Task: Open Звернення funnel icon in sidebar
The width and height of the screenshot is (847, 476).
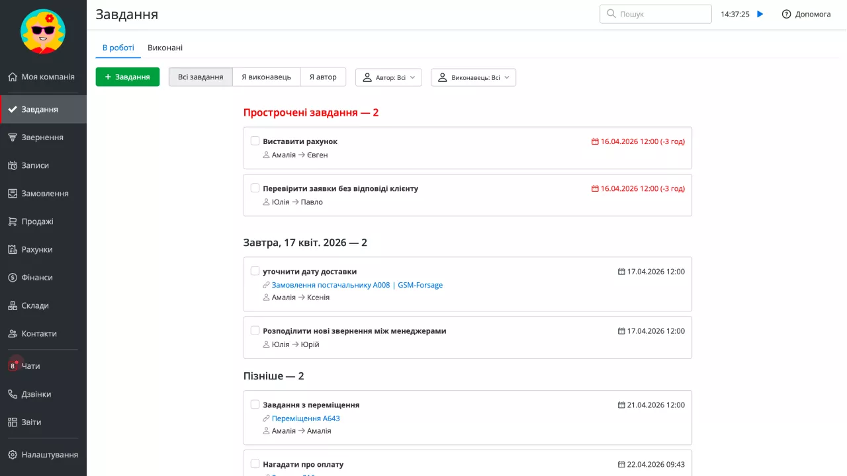Action: [x=13, y=138]
